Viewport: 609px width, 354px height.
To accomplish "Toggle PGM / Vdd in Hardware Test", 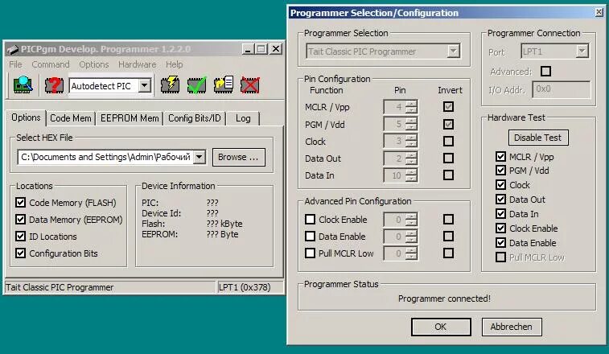I will click(x=500, y=171).
